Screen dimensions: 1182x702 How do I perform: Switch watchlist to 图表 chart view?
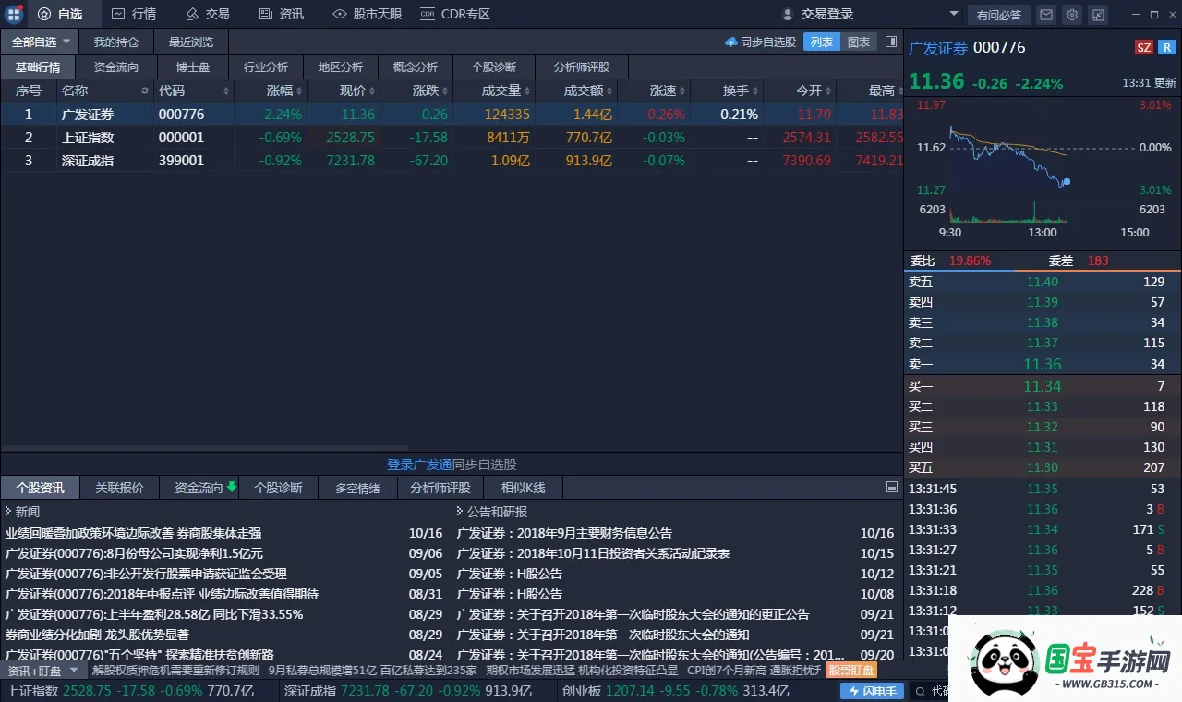[x=859, y=42]
